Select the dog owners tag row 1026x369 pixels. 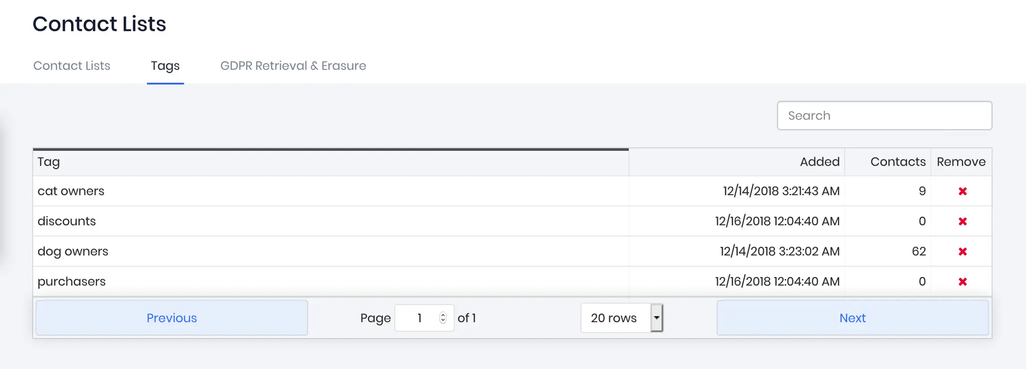[331, 252]
